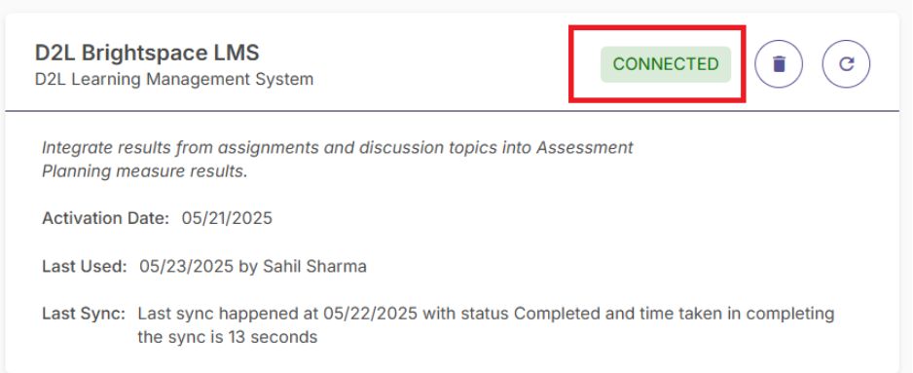913x373 pixels.
Task: Click 'Planning measure results' text line
Action: tap(145, 172)
